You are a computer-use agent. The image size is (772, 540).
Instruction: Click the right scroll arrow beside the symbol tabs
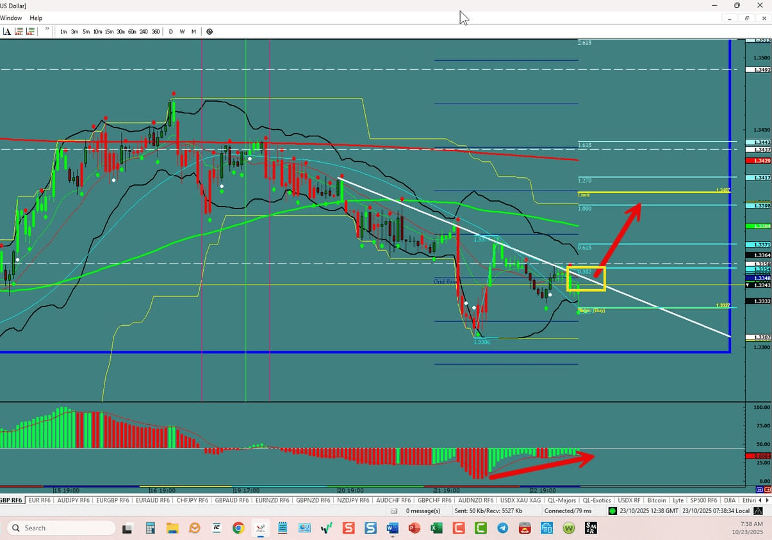(768, 500)
